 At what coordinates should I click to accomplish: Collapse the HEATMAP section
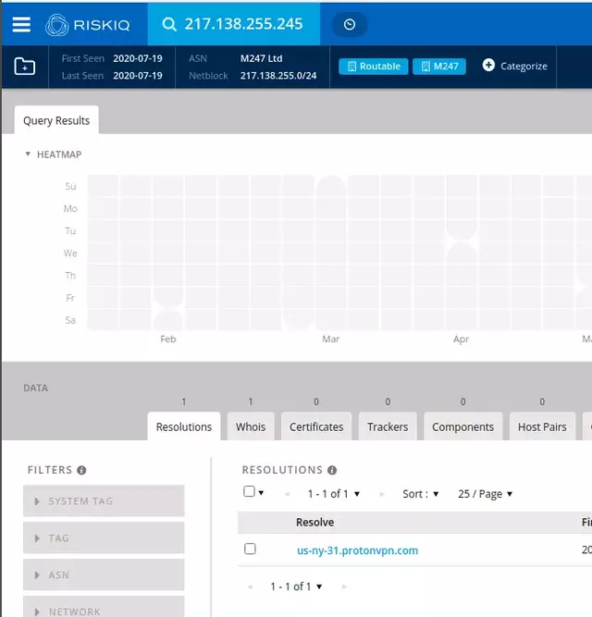point(28,154)
